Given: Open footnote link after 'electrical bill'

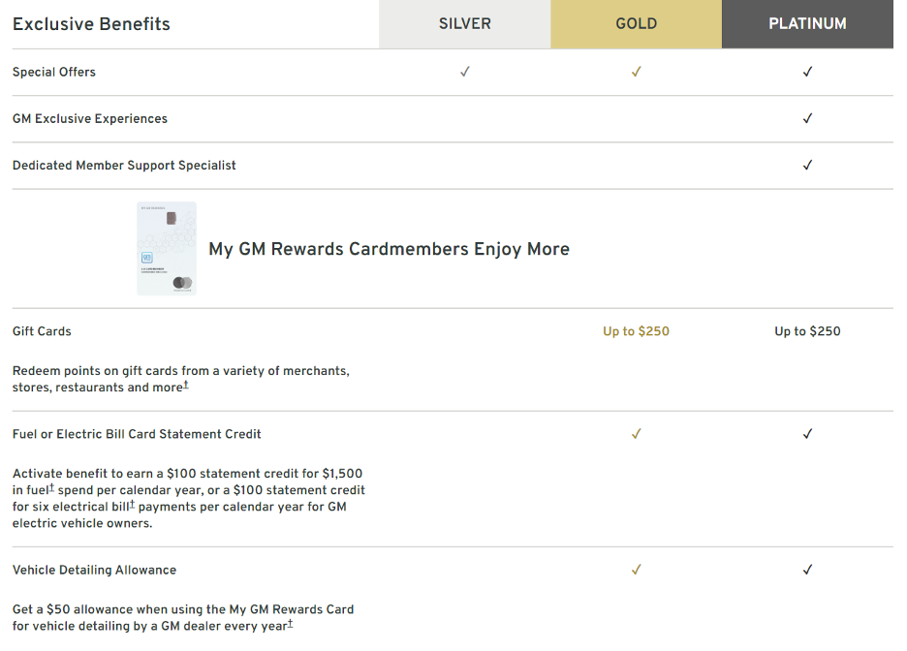Looking at the screenshot, I should coord(132,504).
